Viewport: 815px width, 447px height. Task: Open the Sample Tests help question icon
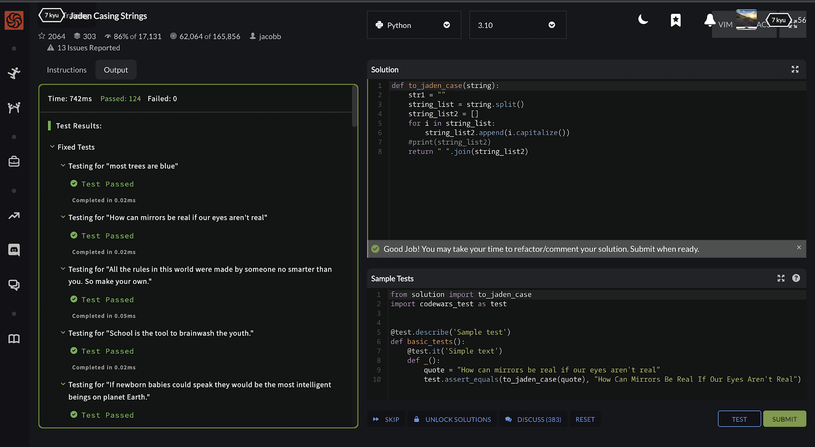click(x=796, y=278)
